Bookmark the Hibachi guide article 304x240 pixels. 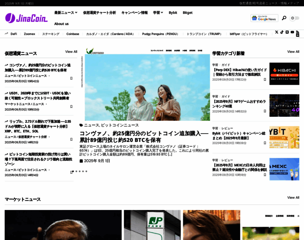[265, 80]
